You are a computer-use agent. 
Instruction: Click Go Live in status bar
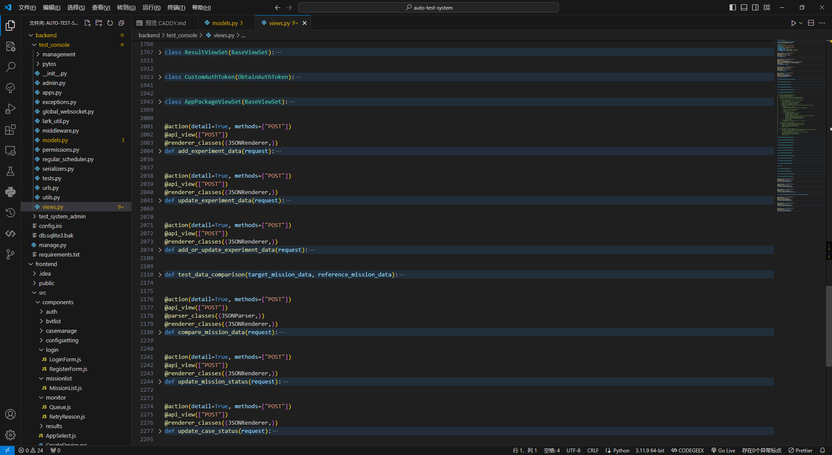[x=723, y=450]
